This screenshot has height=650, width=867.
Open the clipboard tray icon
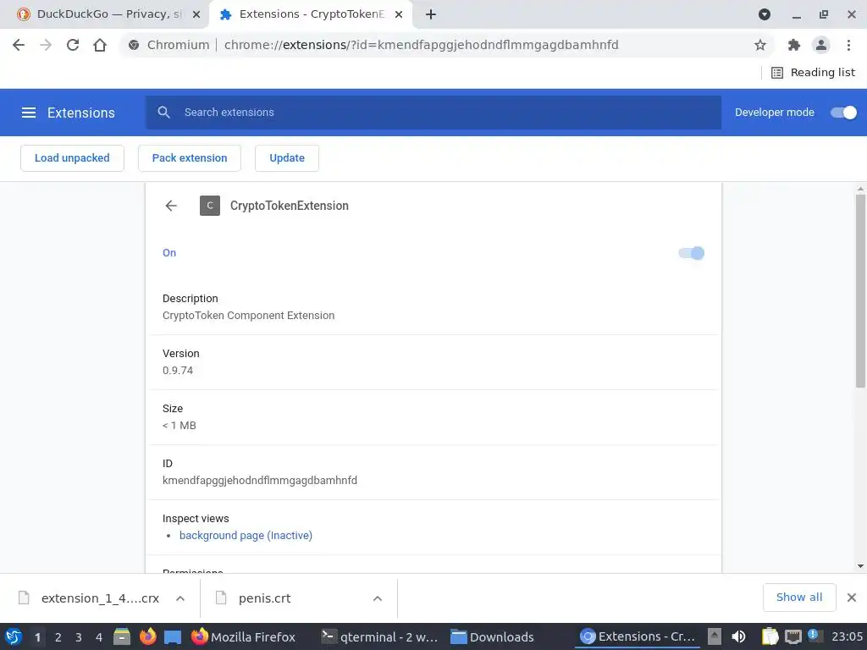click(x=770, y=636)
